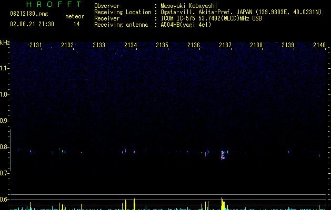Click the kHz axis unit label

tap(5, 43)
